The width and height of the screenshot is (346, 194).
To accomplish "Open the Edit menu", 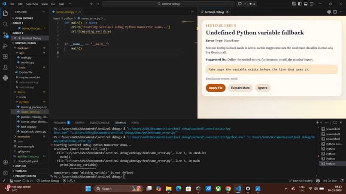I will coord(20,4).
